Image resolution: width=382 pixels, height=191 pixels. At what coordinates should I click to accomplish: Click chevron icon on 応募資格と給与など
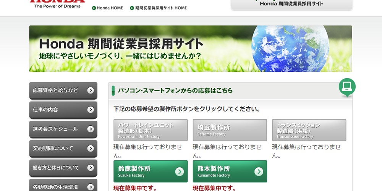click(x=91, y=91)
